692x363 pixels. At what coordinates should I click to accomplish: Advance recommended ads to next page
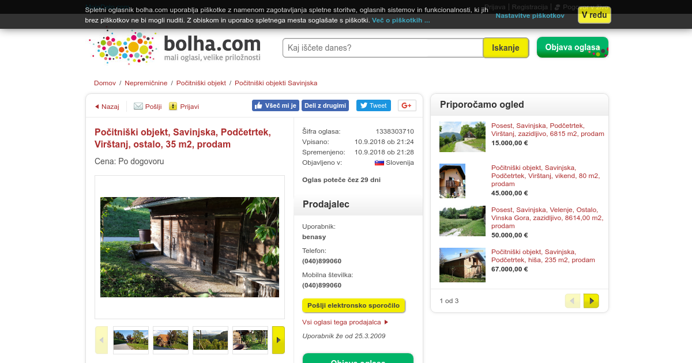(591, 301)
